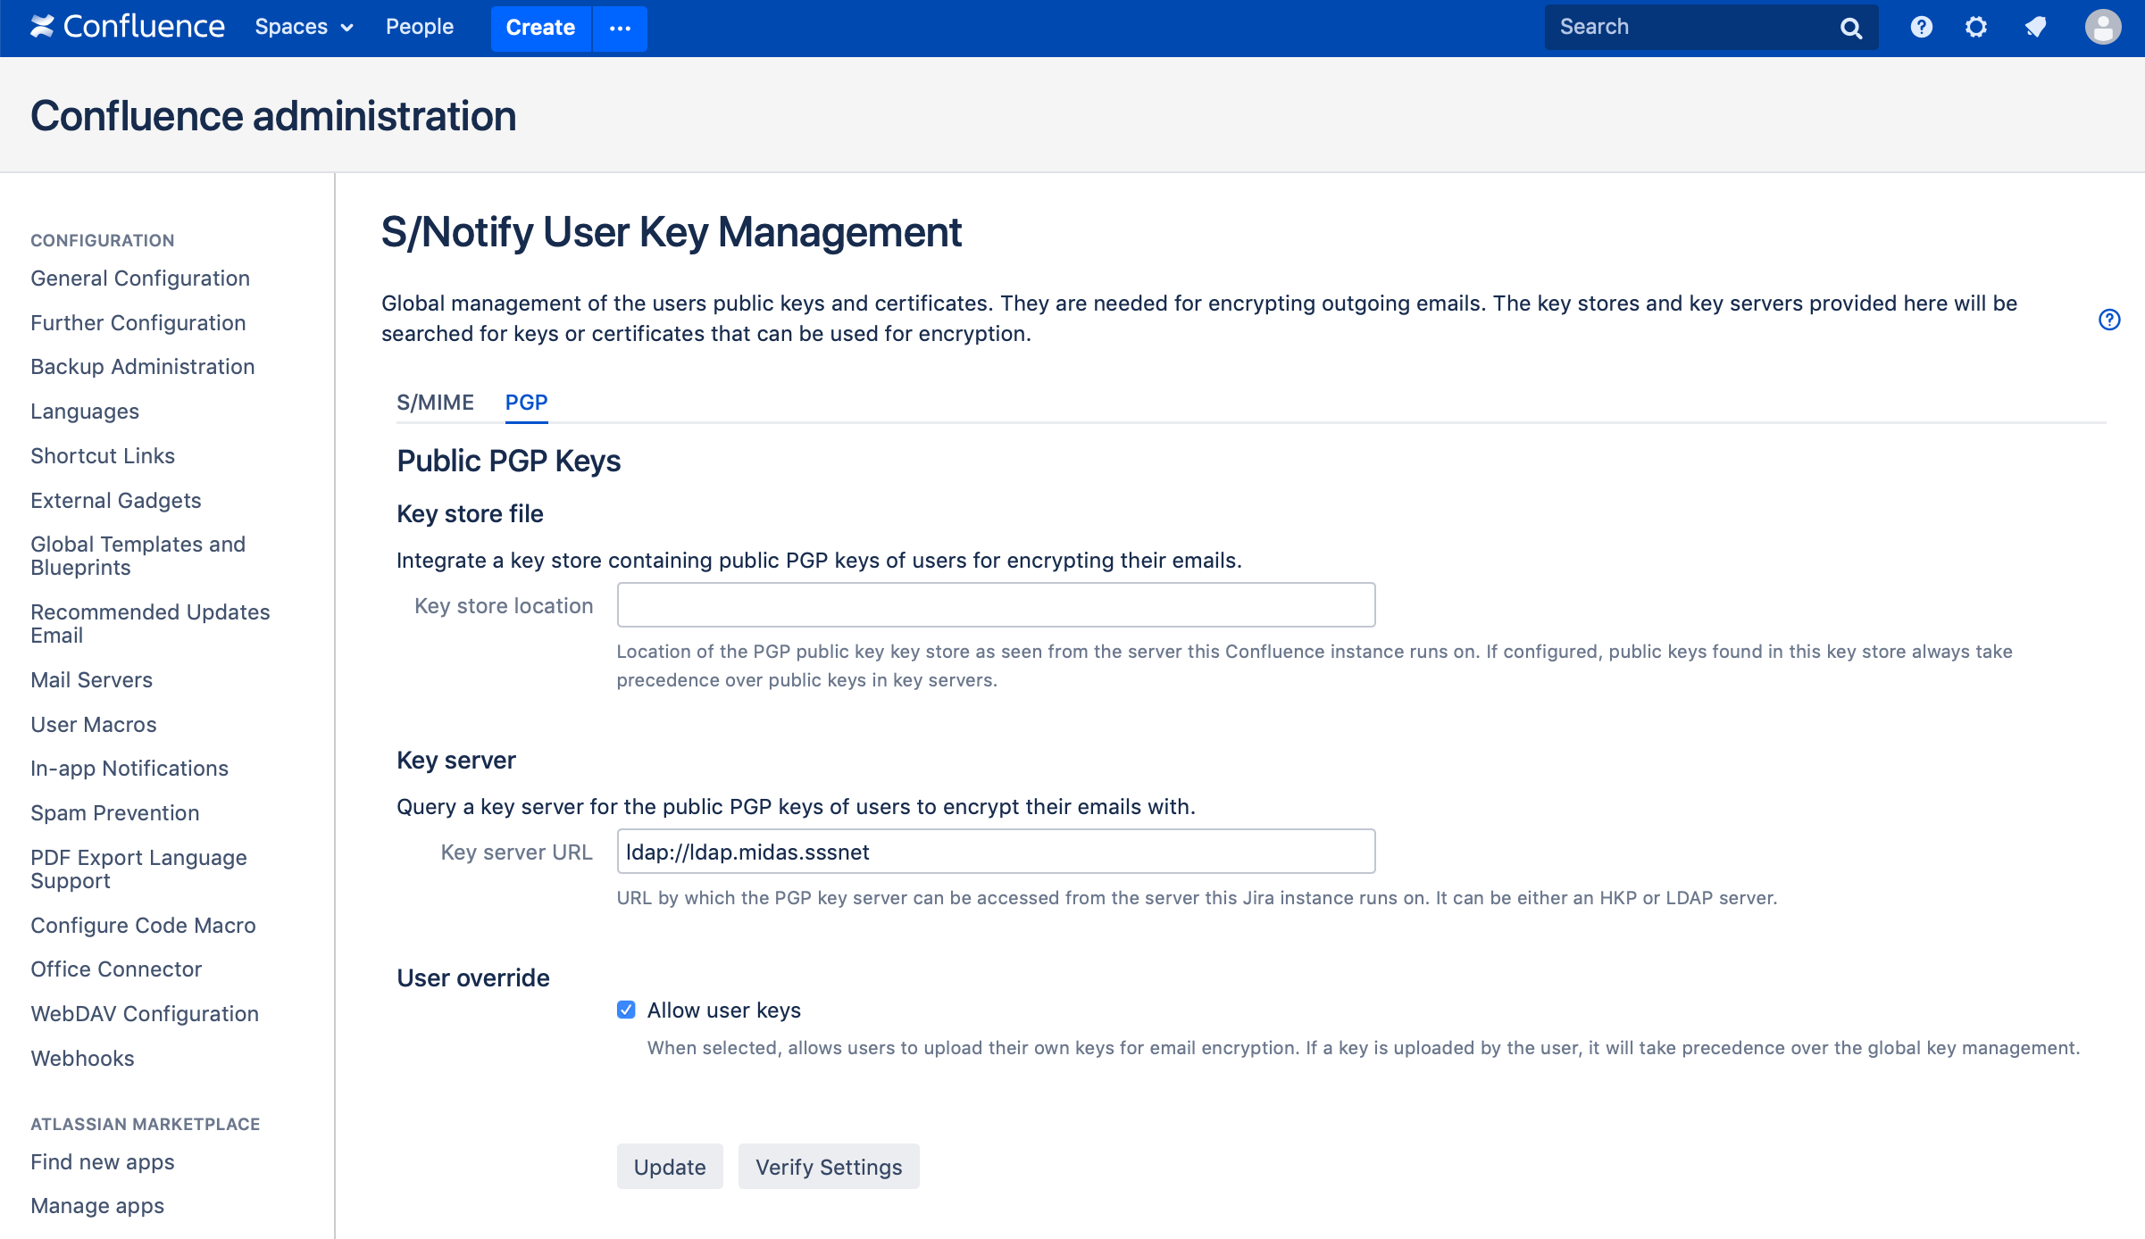Click the search magnifier icon
This screenshot has width=2145, height=1239.
coord(1850,29)
